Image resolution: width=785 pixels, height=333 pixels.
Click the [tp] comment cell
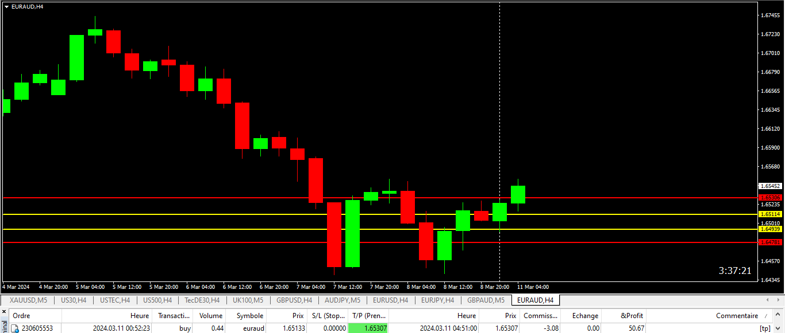click(x=764, y=328)
